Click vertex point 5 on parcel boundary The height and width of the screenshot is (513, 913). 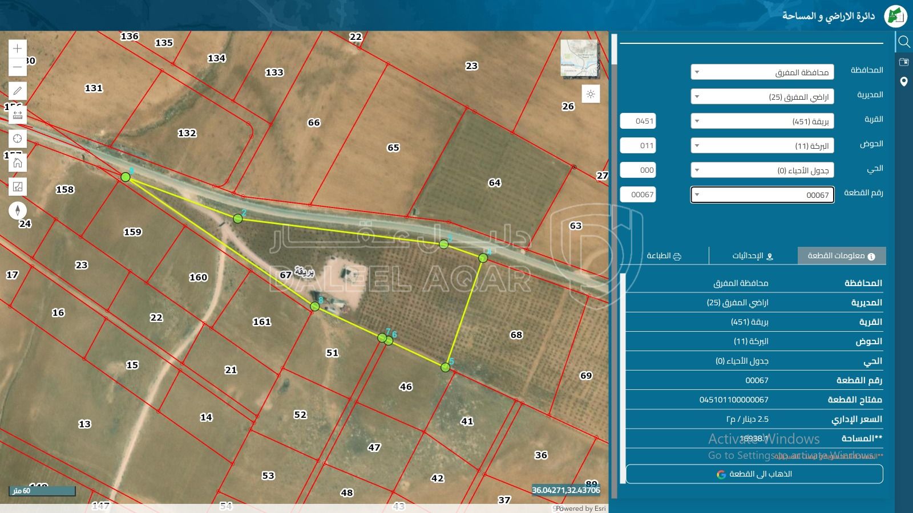[445, 368]
